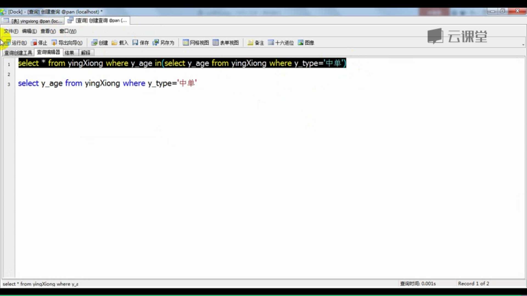Screen dimensions: 527x296
Task: Show 十六进位 hex view
Action: [x=281, y=43]
